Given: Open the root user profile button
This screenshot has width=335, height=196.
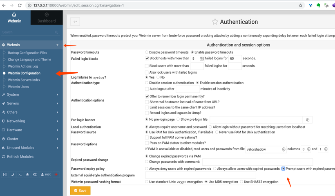Looking at the screenshot, I should (46, 174).
